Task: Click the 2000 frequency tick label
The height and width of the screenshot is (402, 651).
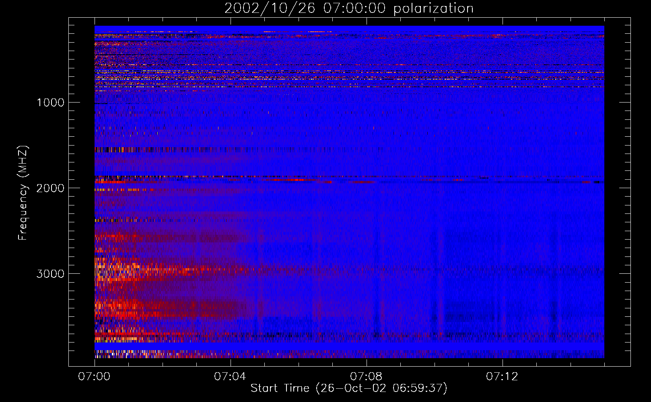Action: pos(50,188)
